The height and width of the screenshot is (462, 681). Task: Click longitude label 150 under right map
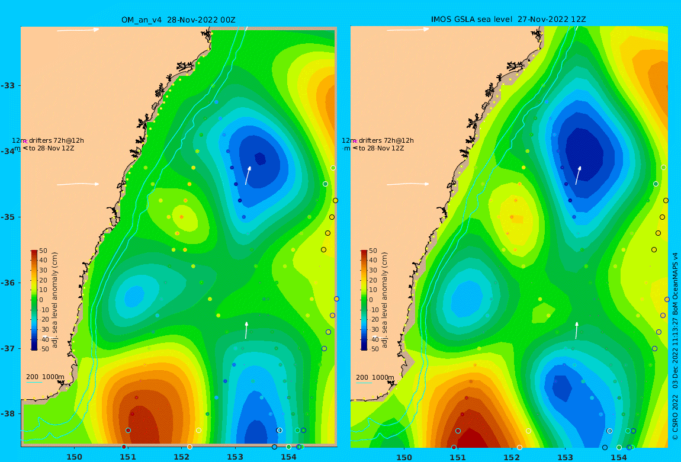[404, 457]
